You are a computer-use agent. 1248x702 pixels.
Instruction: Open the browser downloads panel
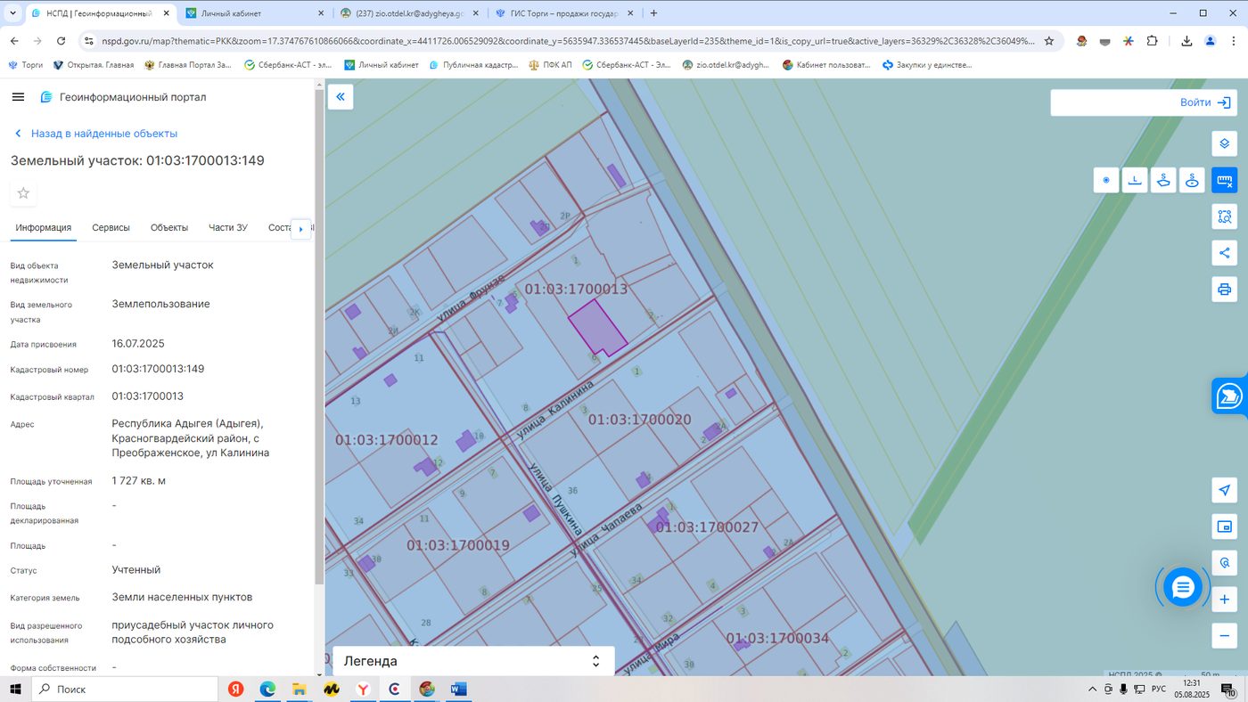(1186, 41)
